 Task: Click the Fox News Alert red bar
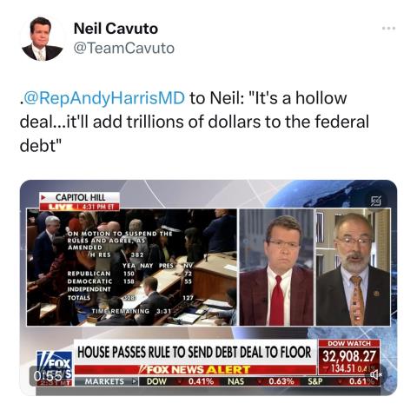tap(195, 370)
